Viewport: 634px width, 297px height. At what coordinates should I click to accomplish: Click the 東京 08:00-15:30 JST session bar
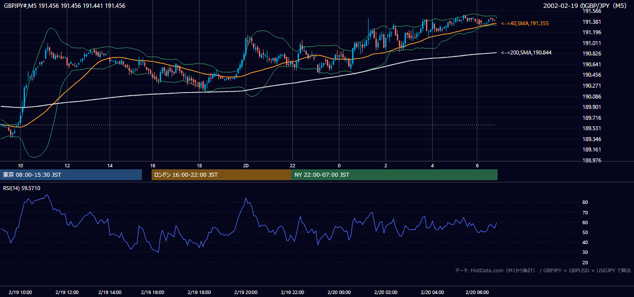click(72, 175)
